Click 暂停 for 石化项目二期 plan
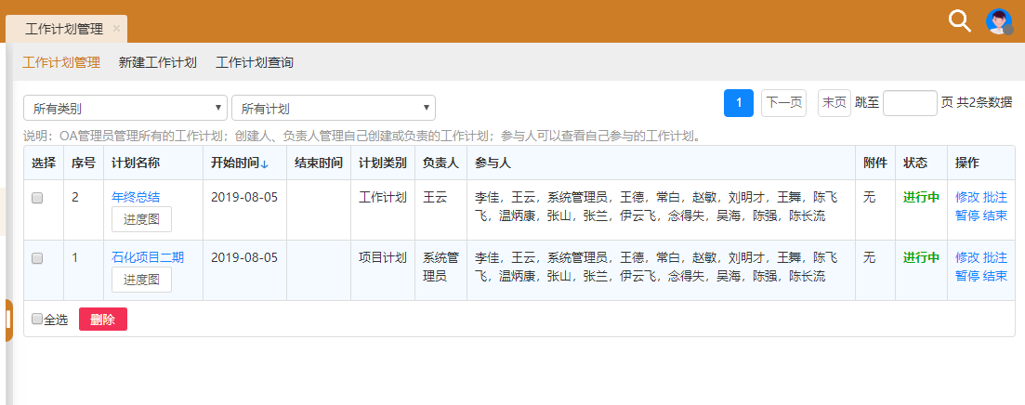This screenshot has height=405, width=1025. point(966,276)
